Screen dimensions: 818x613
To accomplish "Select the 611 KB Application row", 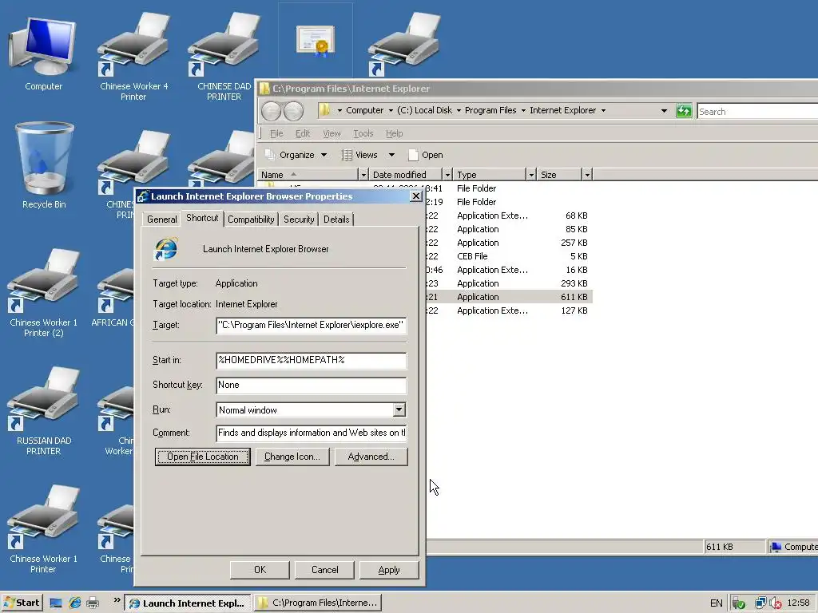I will tap(509, 297).
